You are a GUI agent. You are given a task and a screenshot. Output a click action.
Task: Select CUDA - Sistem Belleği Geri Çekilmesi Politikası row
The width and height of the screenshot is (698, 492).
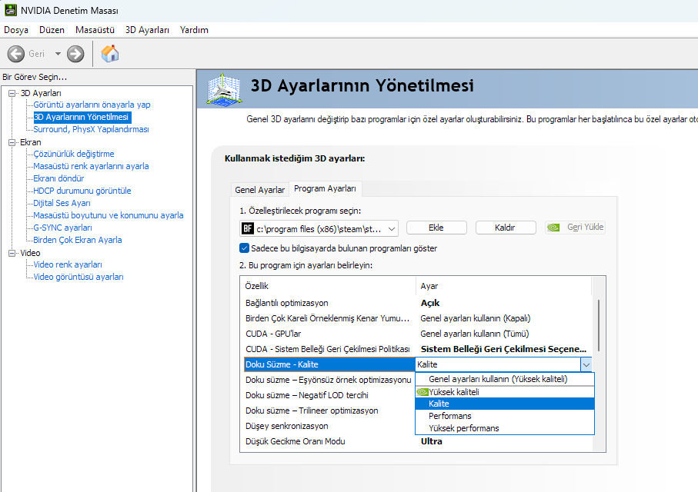point(416,349)
